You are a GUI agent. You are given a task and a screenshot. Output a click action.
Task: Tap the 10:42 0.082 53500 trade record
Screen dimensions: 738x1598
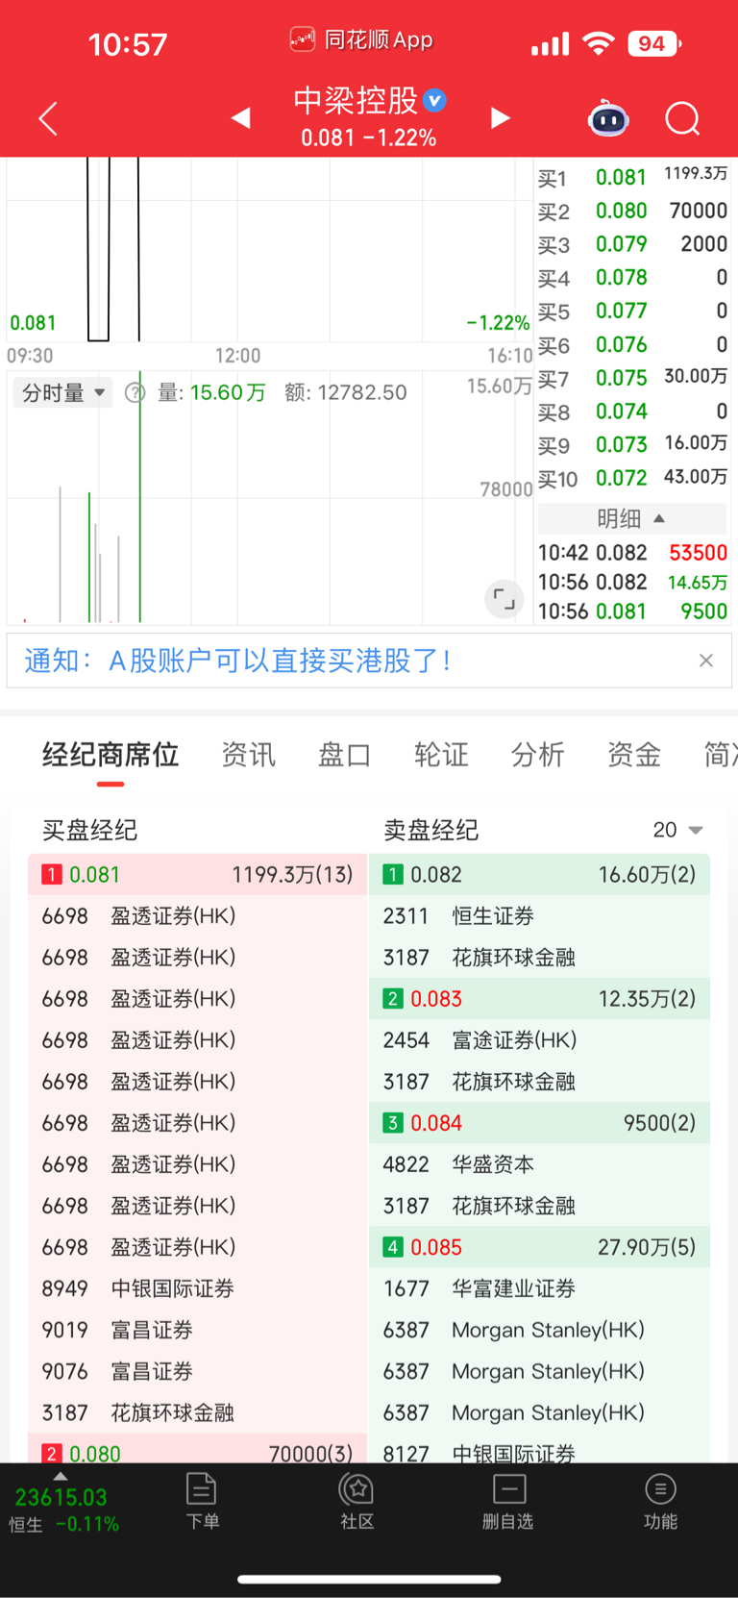[631, 553]
